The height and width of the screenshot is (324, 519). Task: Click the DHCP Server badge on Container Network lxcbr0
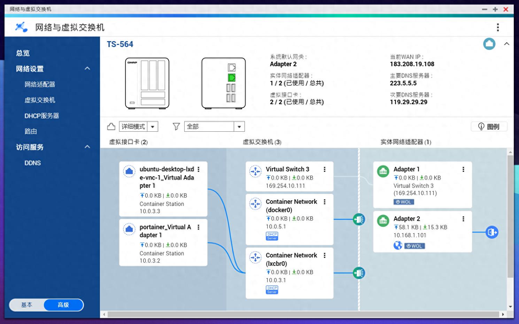coord(272,289)
